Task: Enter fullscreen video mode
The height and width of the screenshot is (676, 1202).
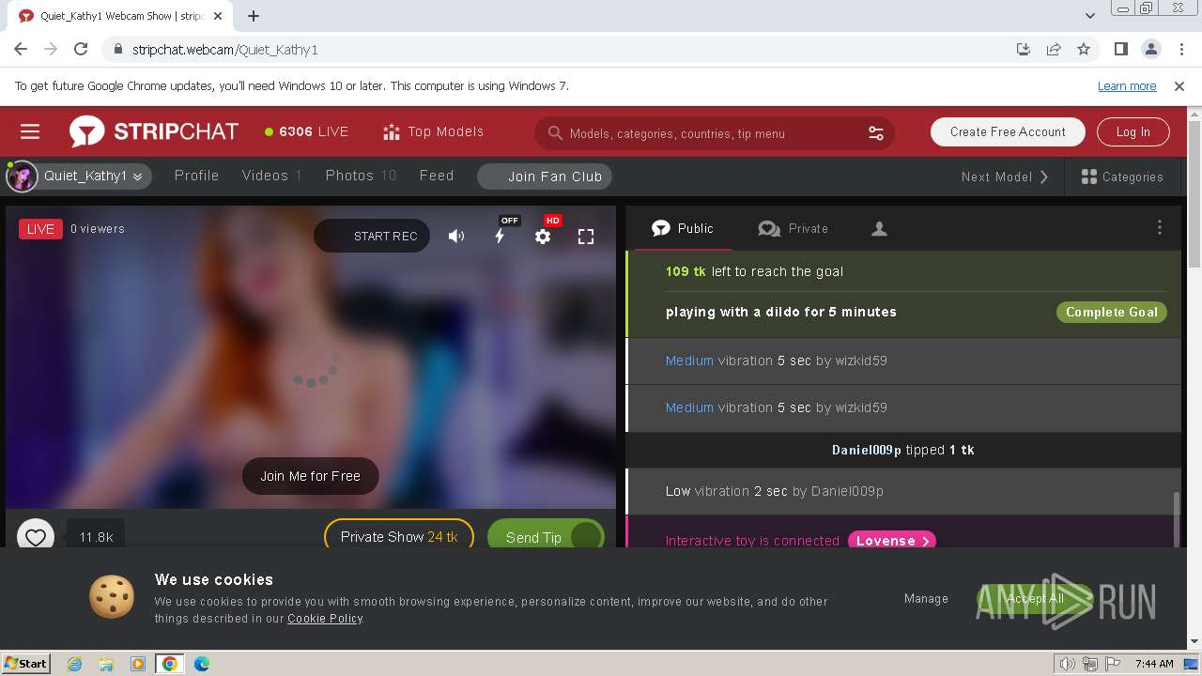Action: pyautogui.click(x=586, y=237)
